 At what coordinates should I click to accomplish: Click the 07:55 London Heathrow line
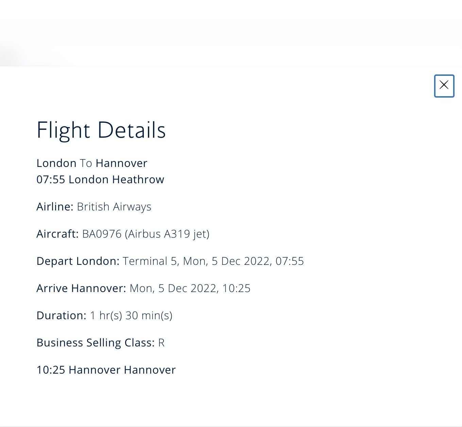point(100,179)
